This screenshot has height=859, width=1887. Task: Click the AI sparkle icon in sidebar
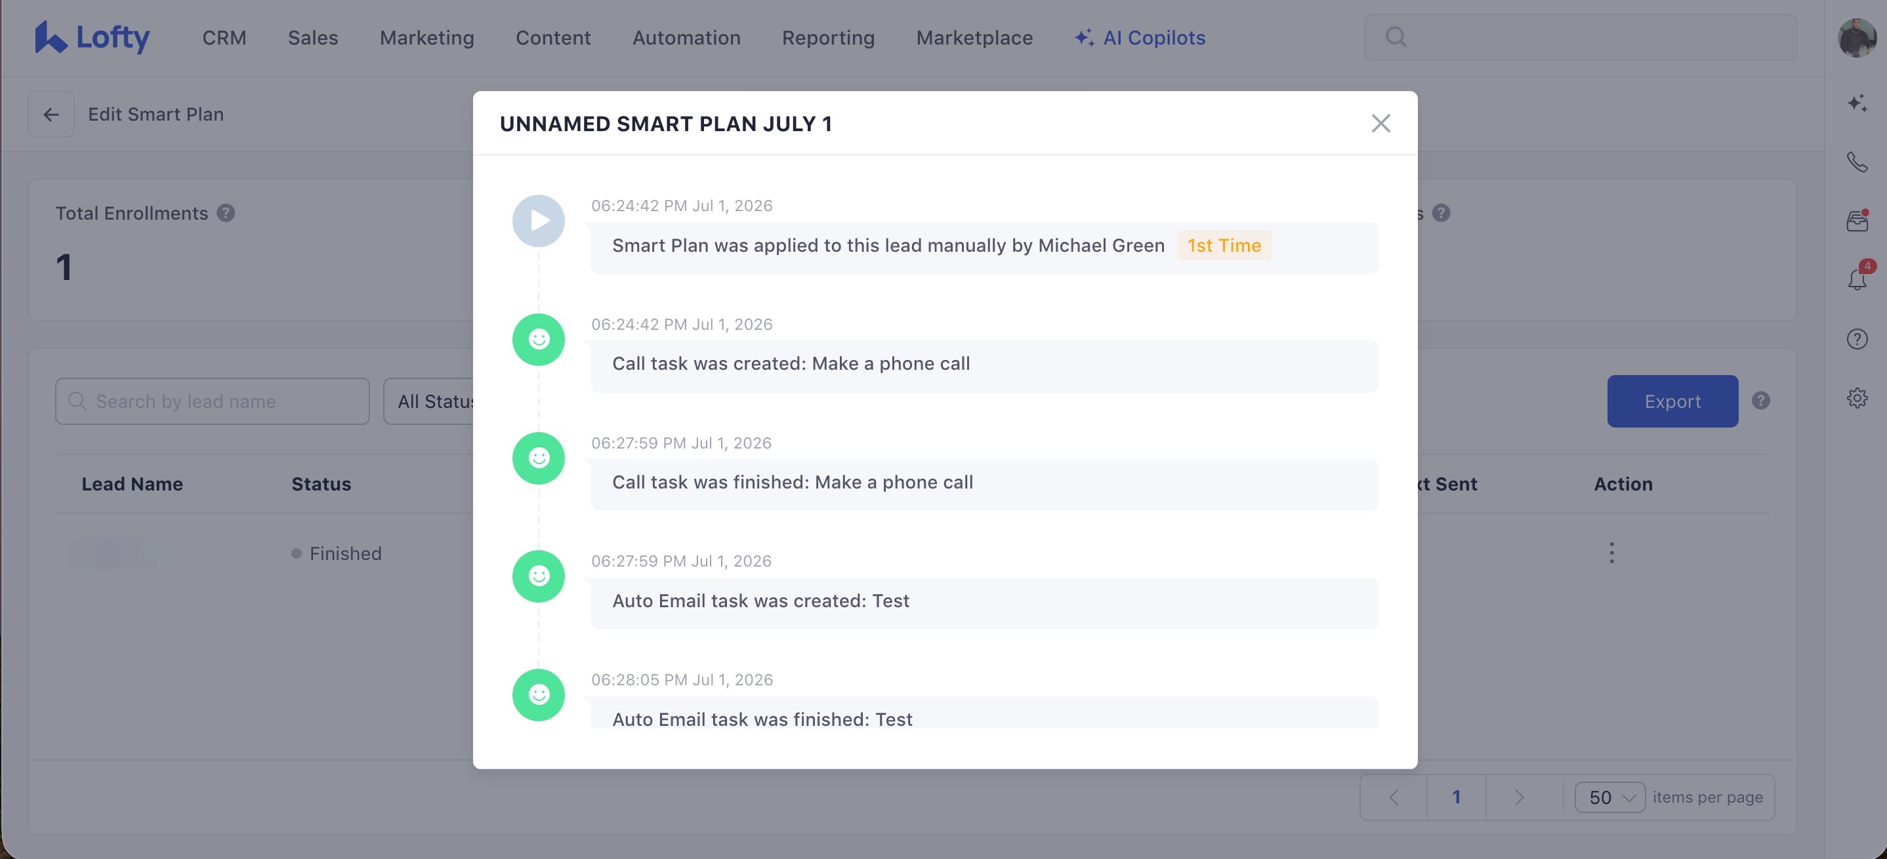(1856, 102)
